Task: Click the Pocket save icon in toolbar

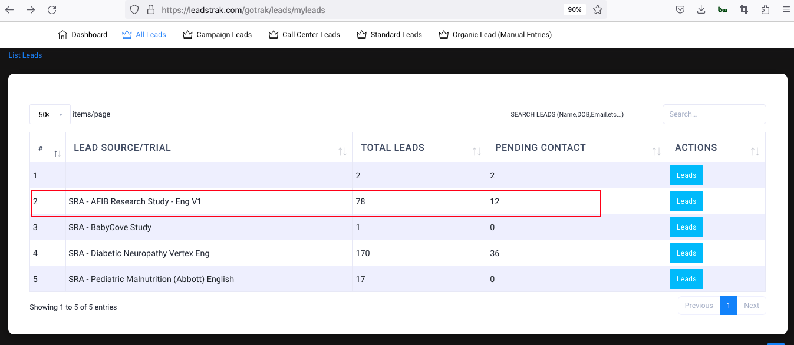Action: click(680, 9)
